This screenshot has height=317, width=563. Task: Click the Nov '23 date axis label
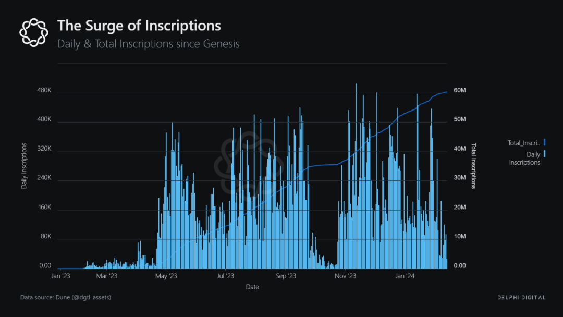click(x=345, y=276)
